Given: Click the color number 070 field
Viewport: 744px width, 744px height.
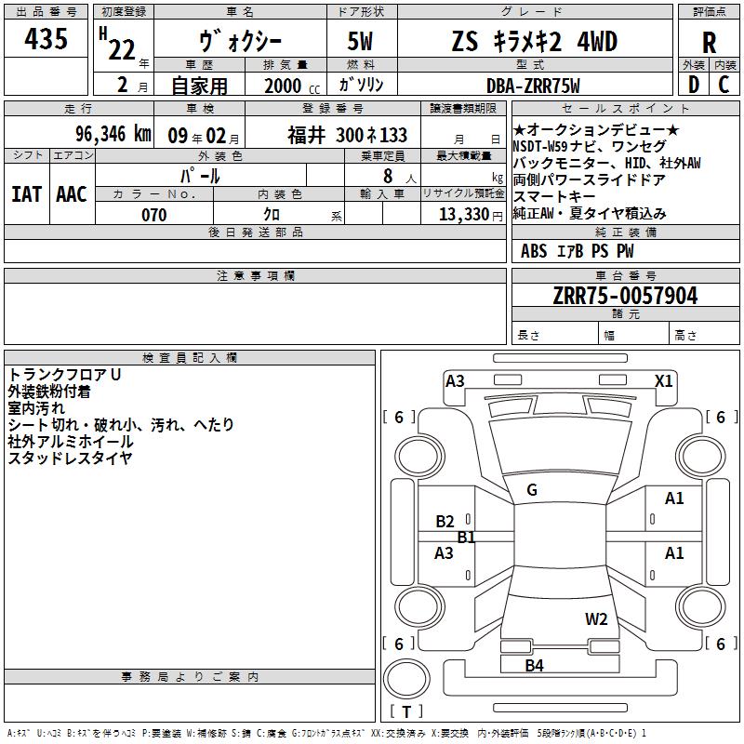Looking at the screenshot, I should [153, 215].
